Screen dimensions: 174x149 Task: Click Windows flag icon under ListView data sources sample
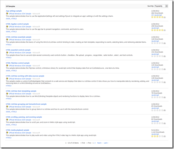pos(7,79)
